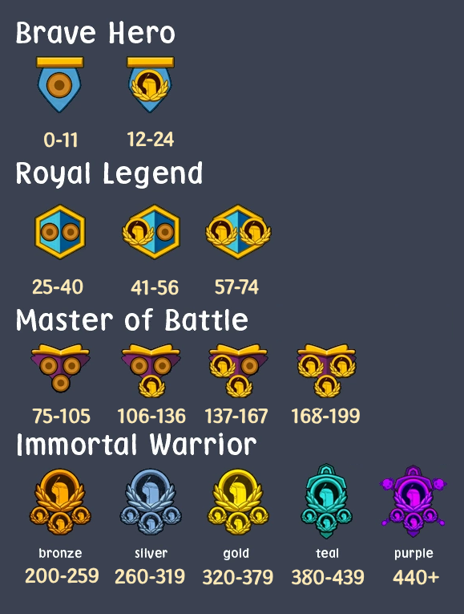464x614 pixels.
Task: Click the Brave Hero heading
Action: click(95, 33)
